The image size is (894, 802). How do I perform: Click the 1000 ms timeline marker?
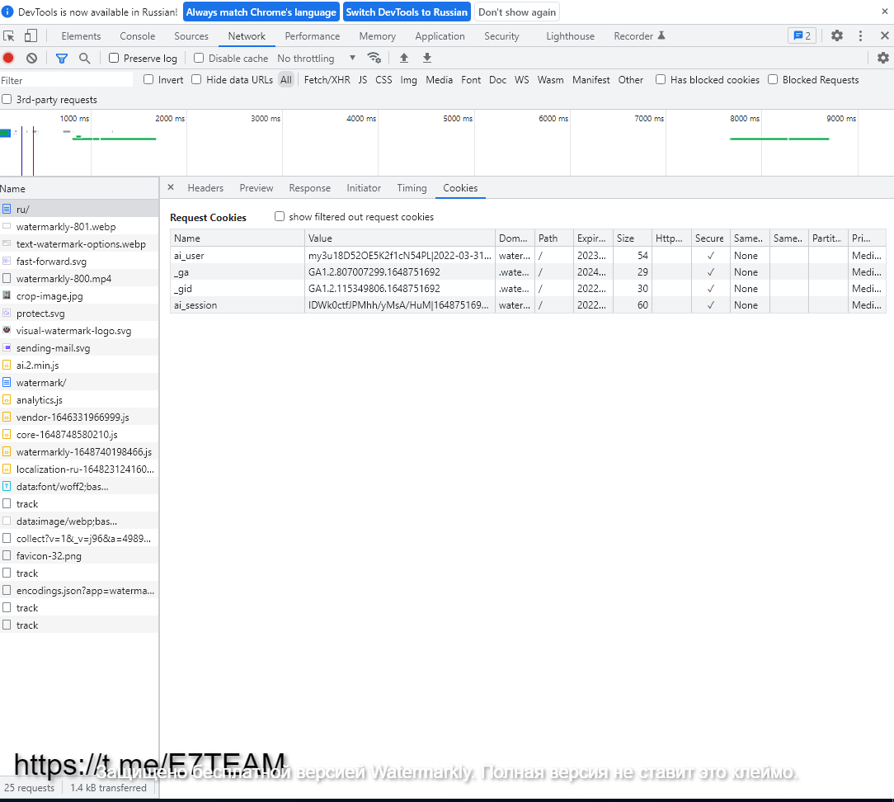click(x=75, y=118)
